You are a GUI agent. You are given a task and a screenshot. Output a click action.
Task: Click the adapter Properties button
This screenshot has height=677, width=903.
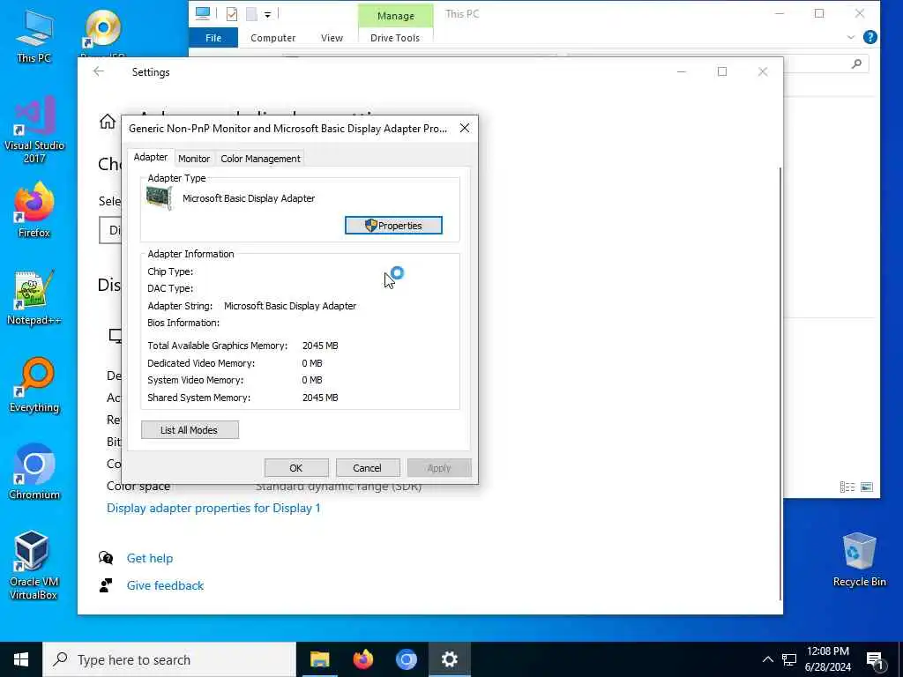tap(393, 226)
